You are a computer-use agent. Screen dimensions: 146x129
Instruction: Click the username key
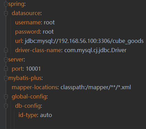(x=28, y=22)
